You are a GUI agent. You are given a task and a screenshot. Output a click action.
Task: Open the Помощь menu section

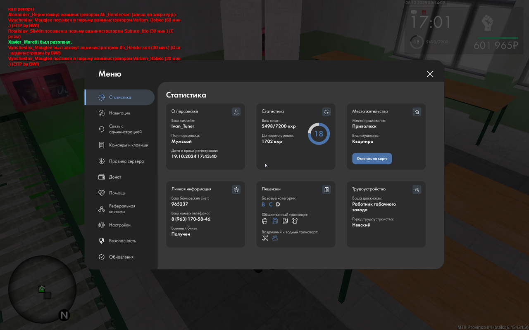[119, 193]
